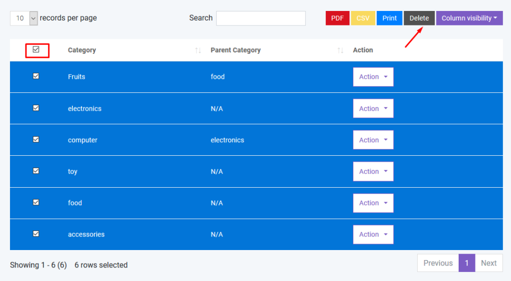The width and height of the screenshot is (511, 281).
Task: Sort table by Parent Category column arrows
Action: coord(340,50)
